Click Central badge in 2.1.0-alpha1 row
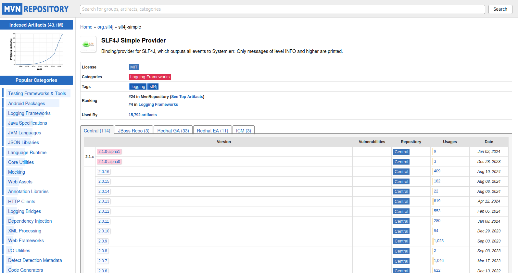The image size is (518, 273). (401, 152)
